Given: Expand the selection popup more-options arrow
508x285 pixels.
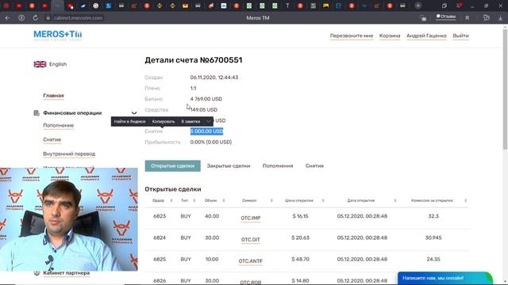Looking at the screenshot, I should pyautogui.click(x=208, y=121).
